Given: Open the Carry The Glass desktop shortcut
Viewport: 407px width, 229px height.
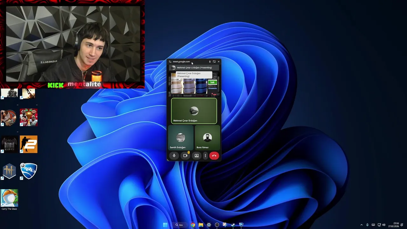Looking at the screenshot, I should [9, 200].
